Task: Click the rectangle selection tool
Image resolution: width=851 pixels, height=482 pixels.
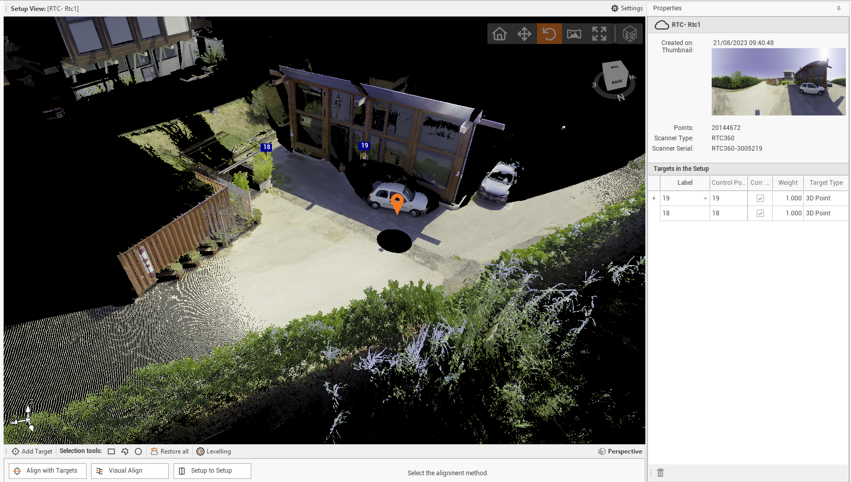Action: click(111, 451)
